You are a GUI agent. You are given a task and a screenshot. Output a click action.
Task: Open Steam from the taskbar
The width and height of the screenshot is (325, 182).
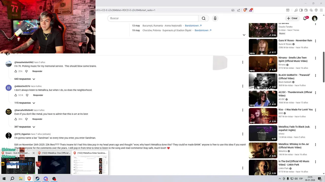(37, 179)
